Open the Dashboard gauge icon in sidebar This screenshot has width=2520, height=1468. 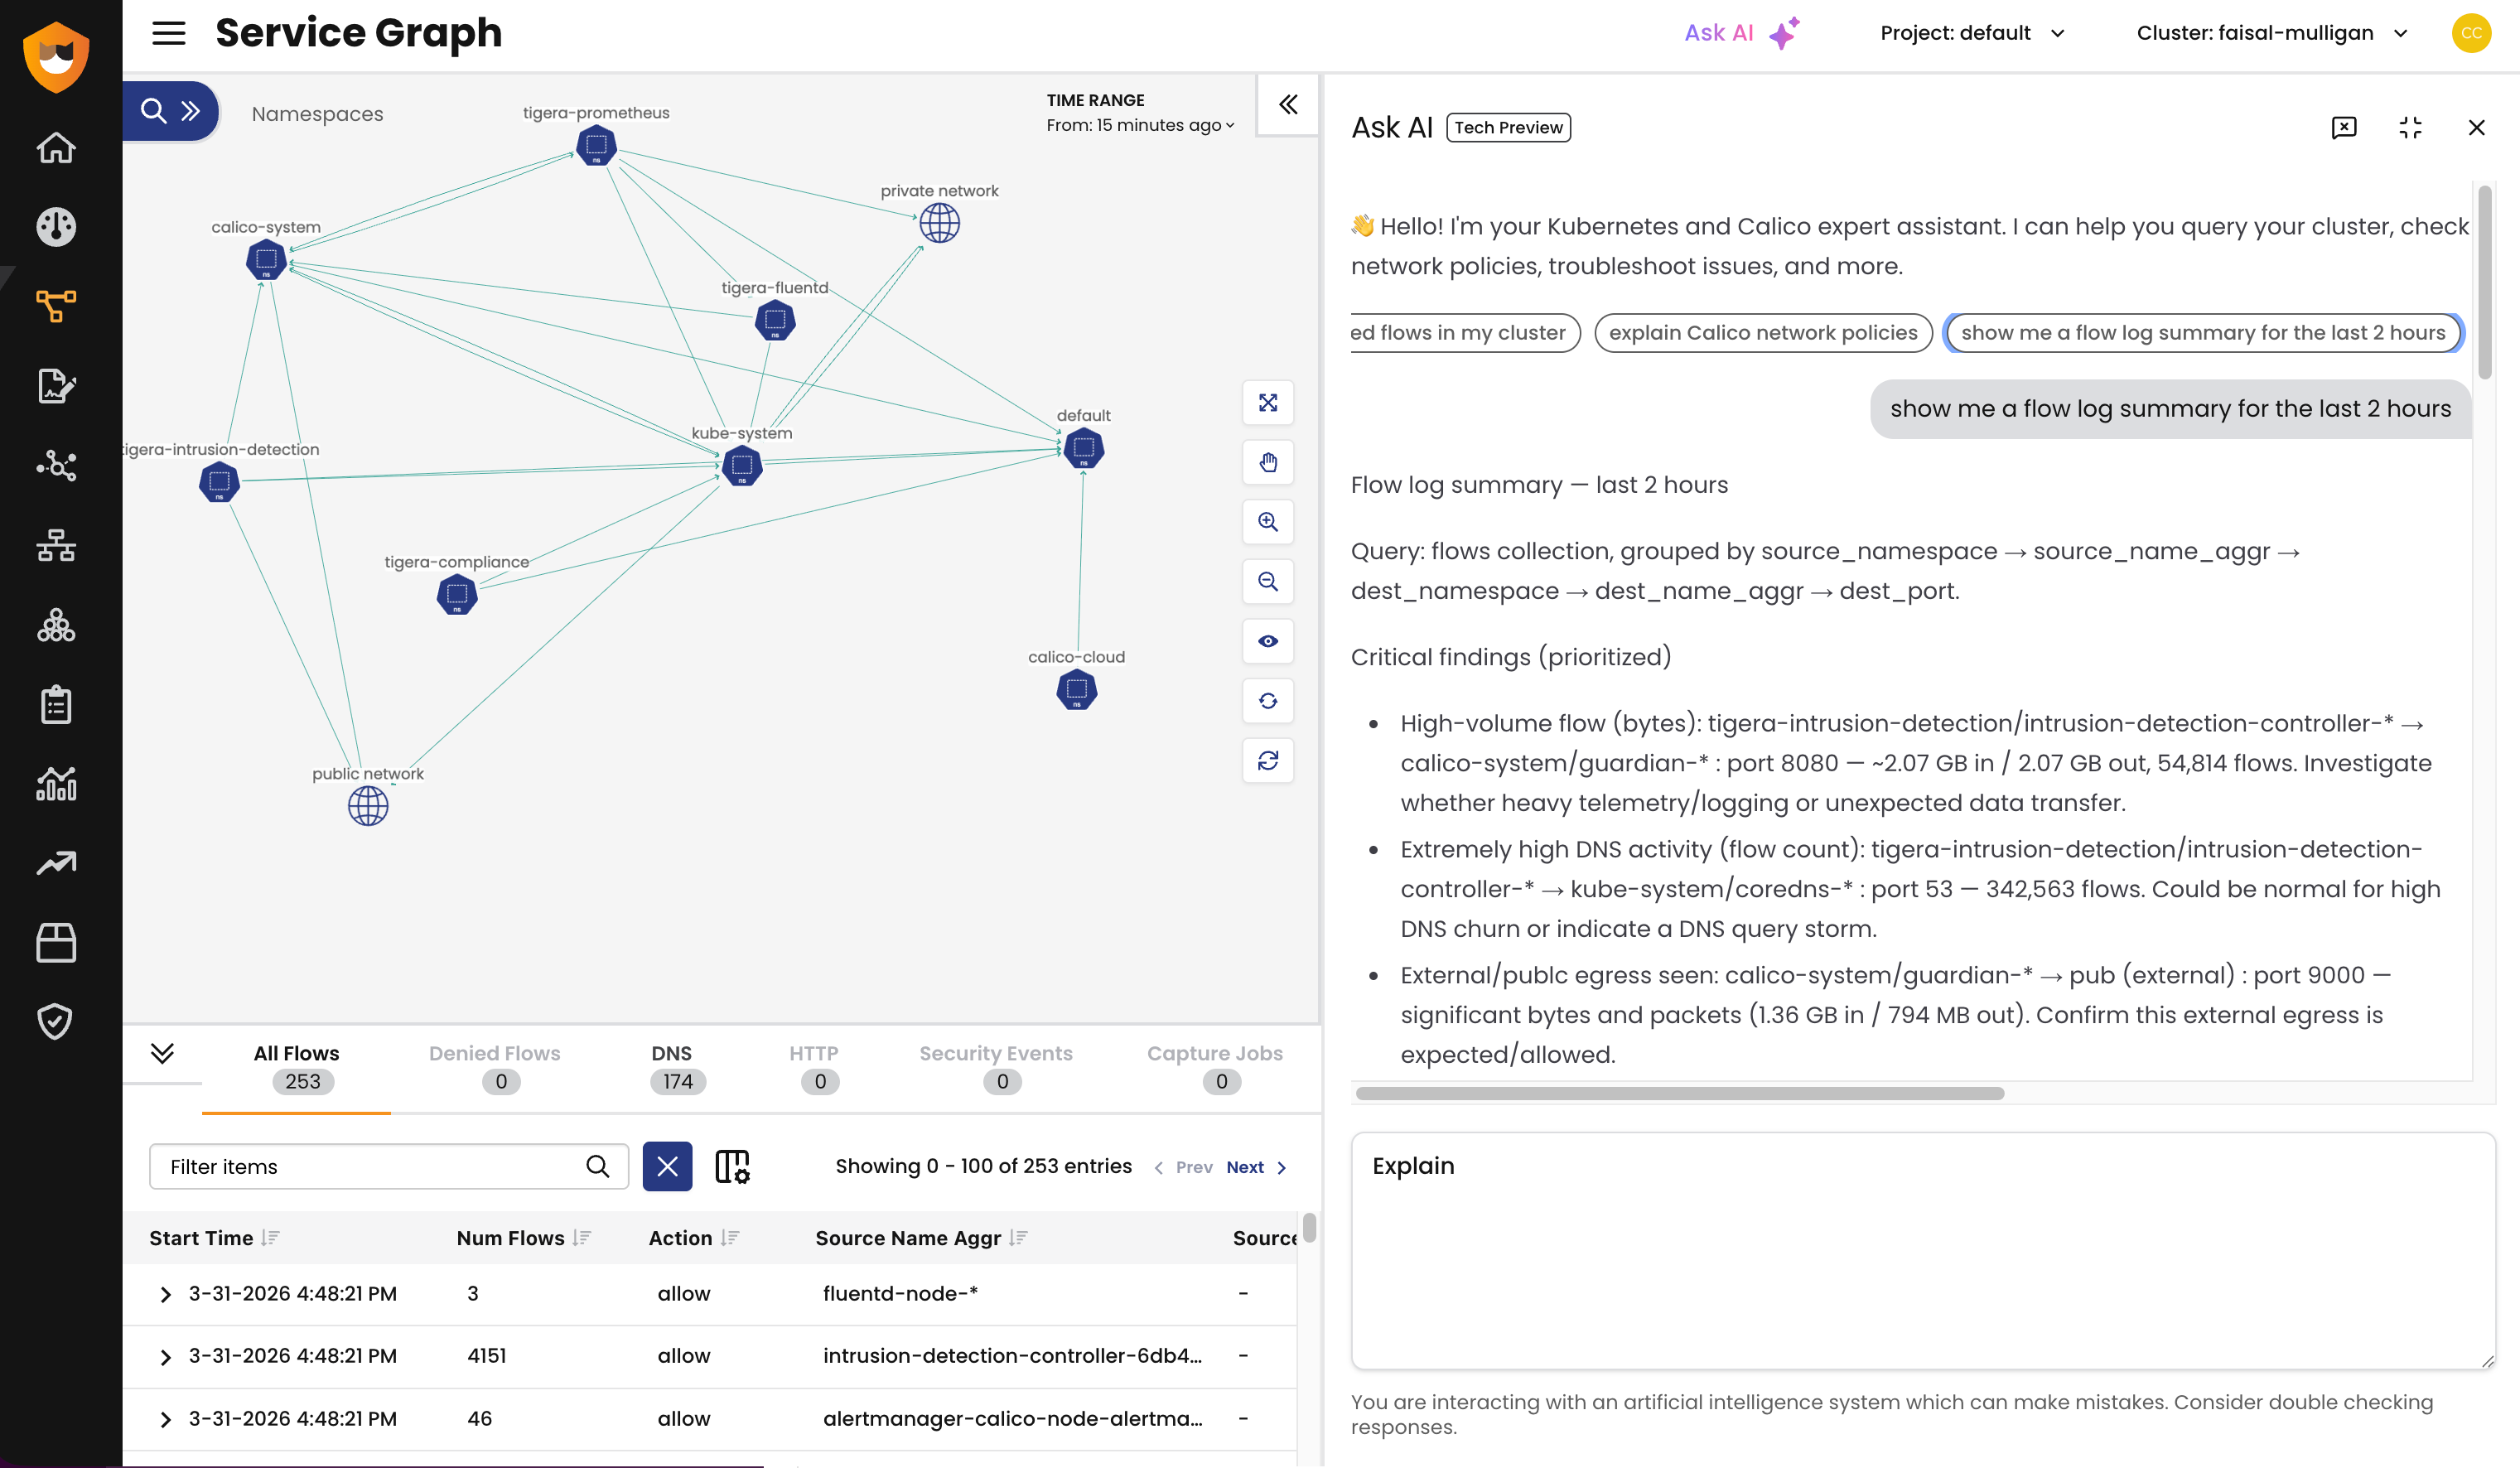(56, 227)
